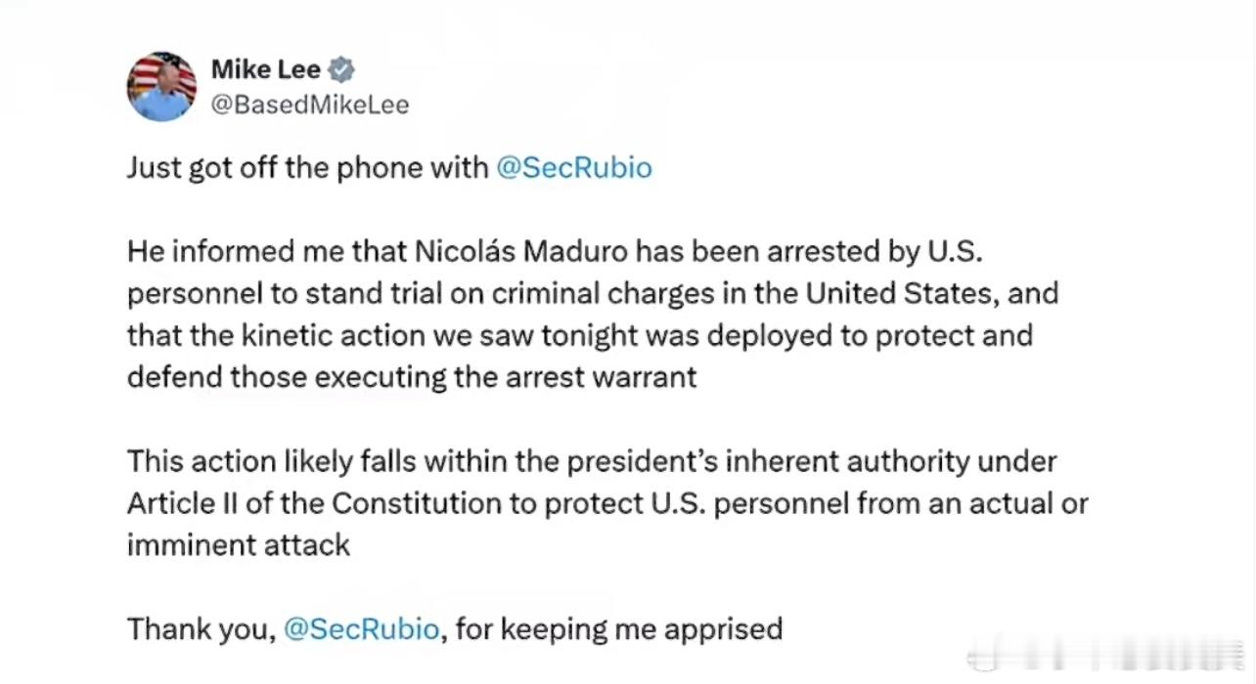1256x684 pixels.
Task: Click the words 'imminent attack'
Action: (238, 544)
